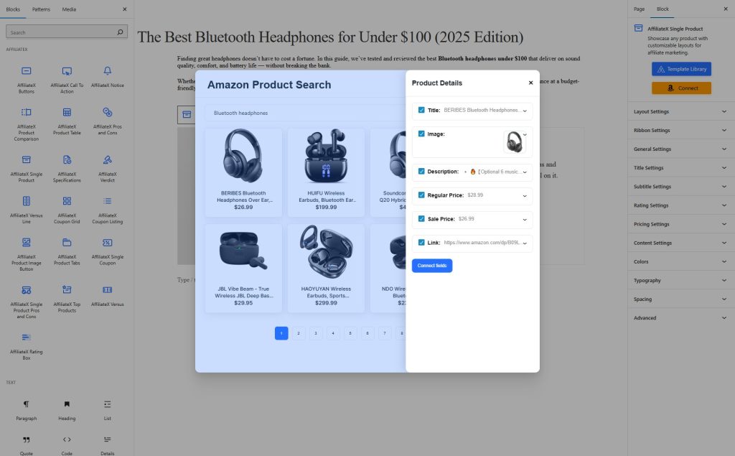735x456 pixels.
Task: Select AffiliateX Single Product block in inserter
Action: pos(27,169)
